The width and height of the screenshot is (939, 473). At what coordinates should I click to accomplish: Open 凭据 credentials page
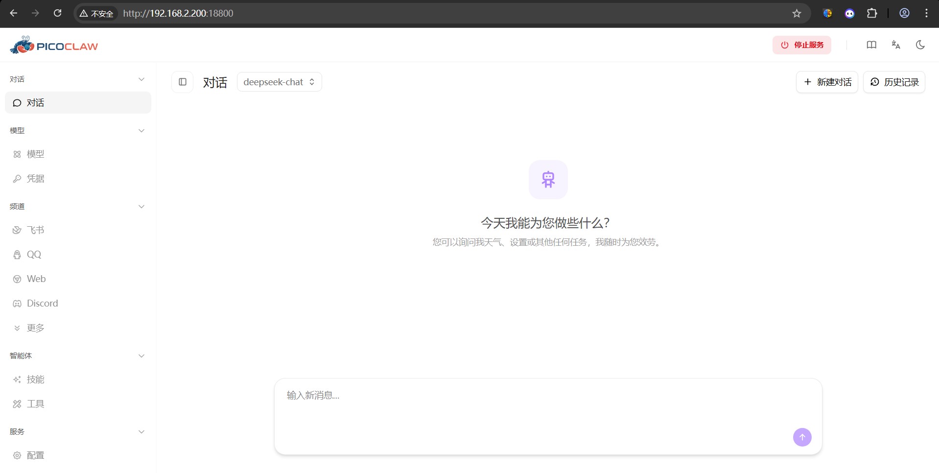coord(78,179)
